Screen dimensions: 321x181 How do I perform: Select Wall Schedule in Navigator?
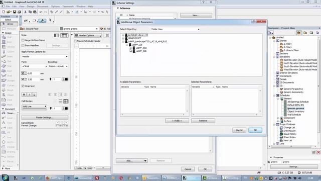coord(294,115)
